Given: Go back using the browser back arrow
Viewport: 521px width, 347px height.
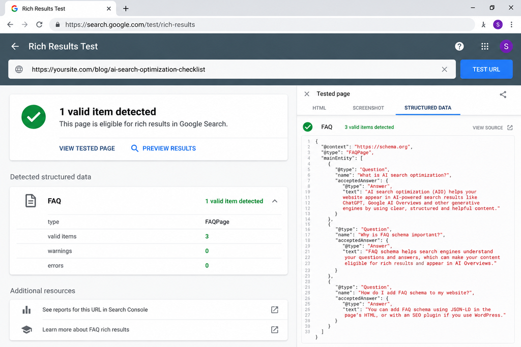Looking at the screenshot, I should (10, 24).
